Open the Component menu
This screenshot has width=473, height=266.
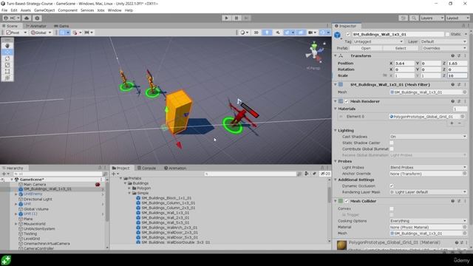(x=67, y=10)
